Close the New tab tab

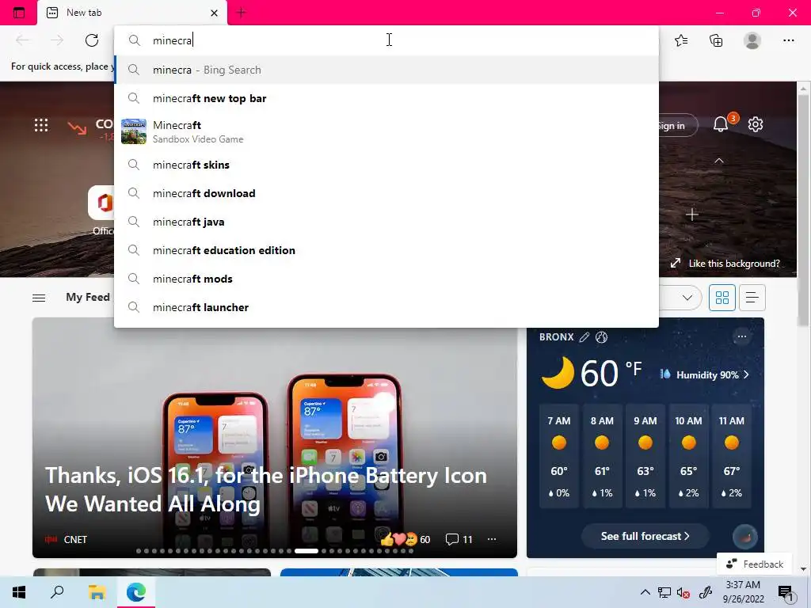coord(214,13)
